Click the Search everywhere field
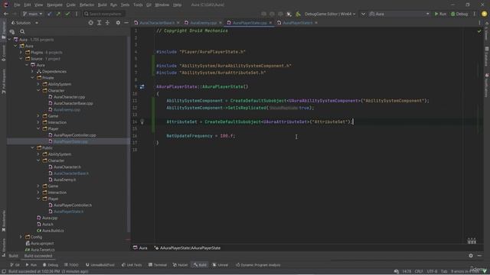Viewport: 490px width, 275px height. click(104, 14)
